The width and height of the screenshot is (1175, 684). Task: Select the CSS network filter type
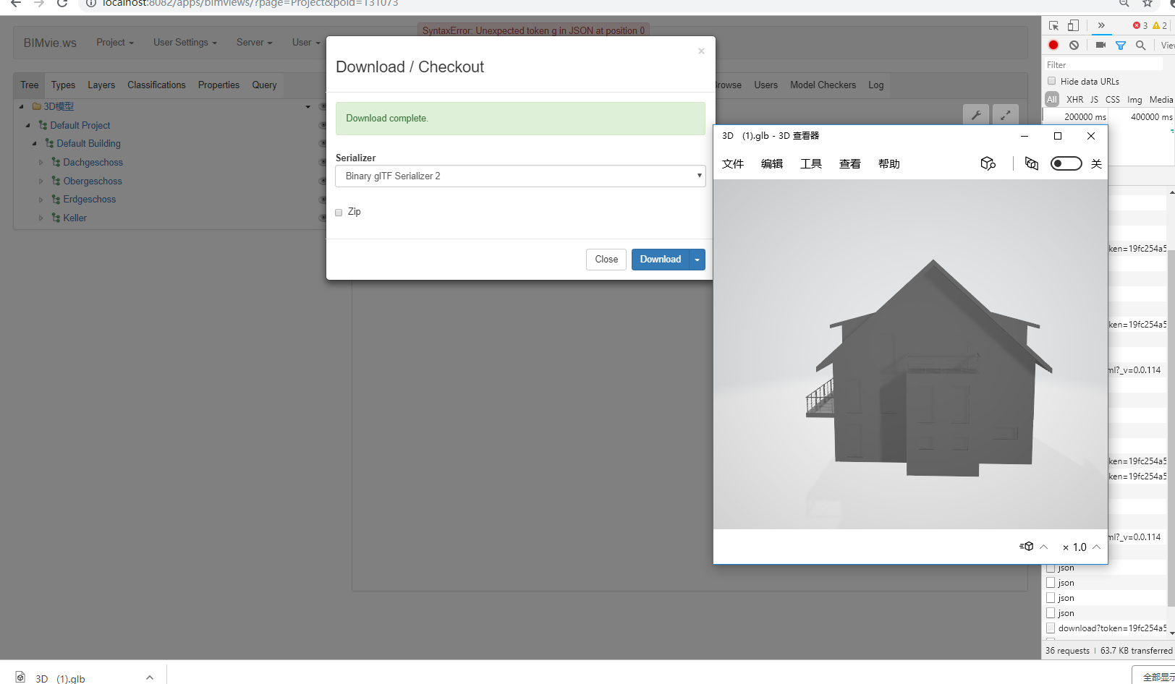click(1113, 100)
